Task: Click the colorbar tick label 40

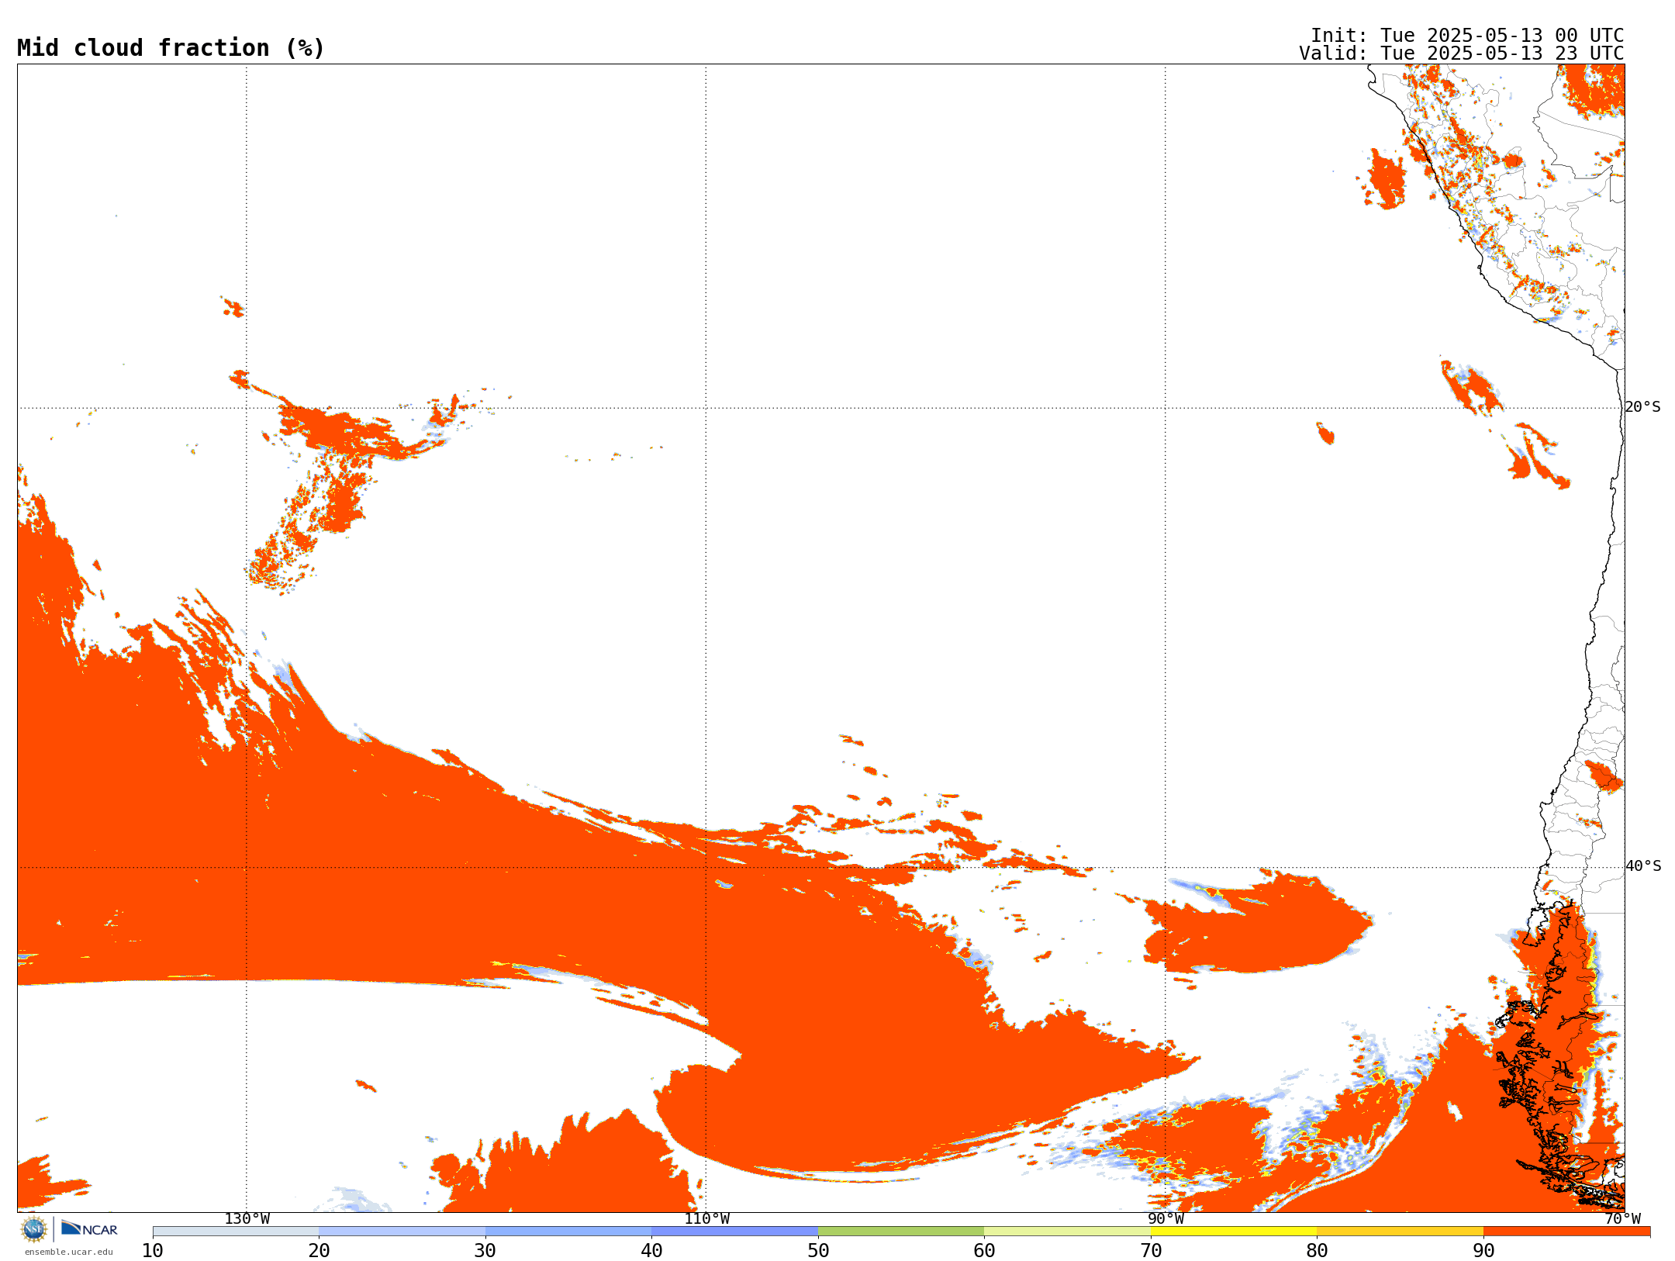Action: tap(651, 1251)
